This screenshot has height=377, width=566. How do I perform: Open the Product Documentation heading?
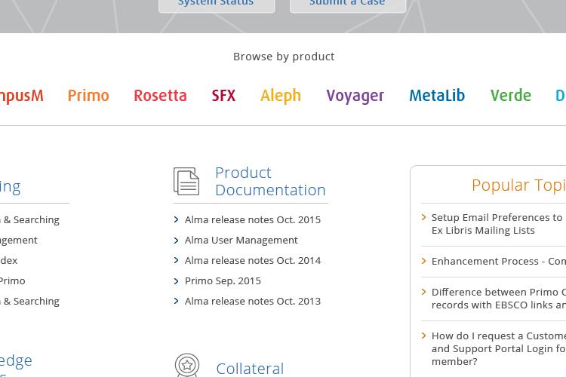click(270, 182)
